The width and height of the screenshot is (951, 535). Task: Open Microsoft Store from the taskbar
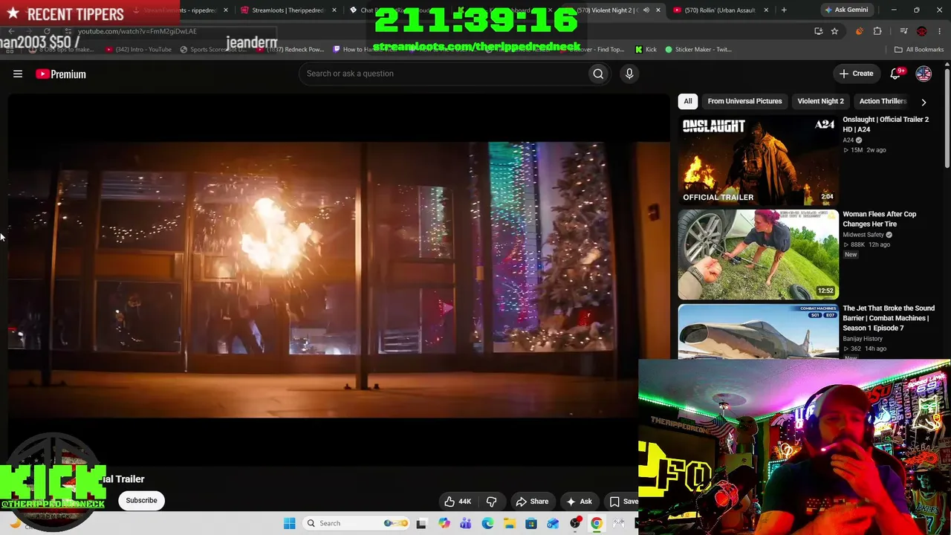pos(531,523)
